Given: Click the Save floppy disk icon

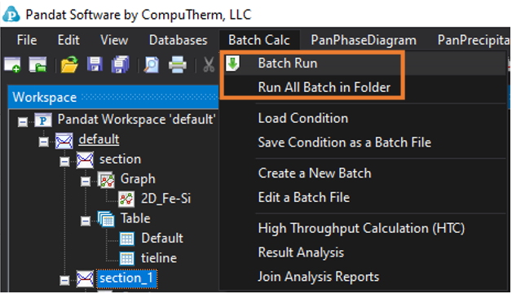Looking at the screenshot, I should coord(95,64).
